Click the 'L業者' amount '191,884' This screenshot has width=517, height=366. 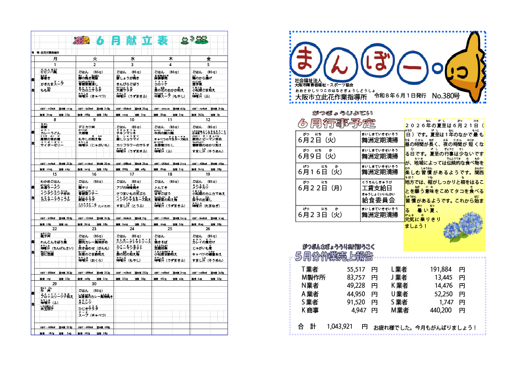point(441,269)
